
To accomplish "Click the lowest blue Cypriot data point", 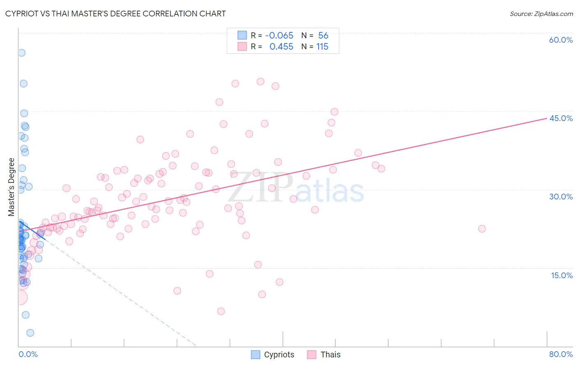I will pyautogui.click(x=30, y=333).
